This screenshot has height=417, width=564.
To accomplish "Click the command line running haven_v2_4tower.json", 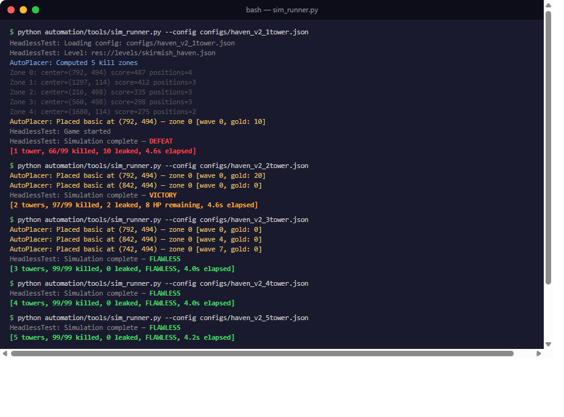I will pyautogui.click(x=159, y=283).
